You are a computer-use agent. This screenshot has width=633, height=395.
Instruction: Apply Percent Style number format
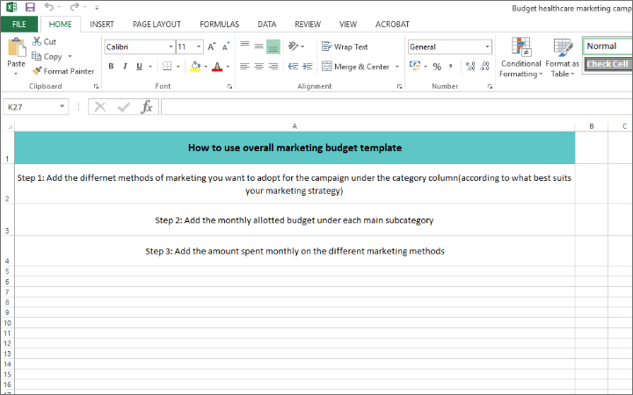pyautogui.click(x=436, y=67)
